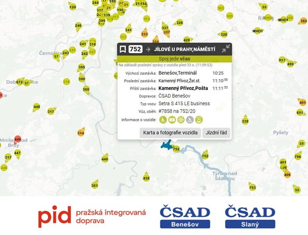308x235 pixels.
Task: Click the Setra S 415 LE business text
Action: 184,104
